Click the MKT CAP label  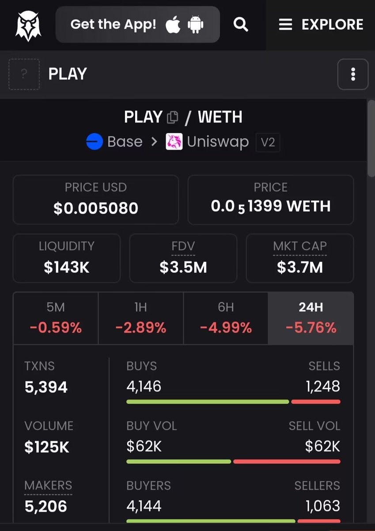click(300, 246)
